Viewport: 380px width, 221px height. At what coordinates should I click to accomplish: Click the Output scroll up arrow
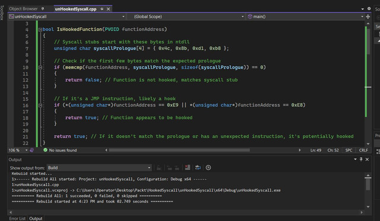point(368,175)
